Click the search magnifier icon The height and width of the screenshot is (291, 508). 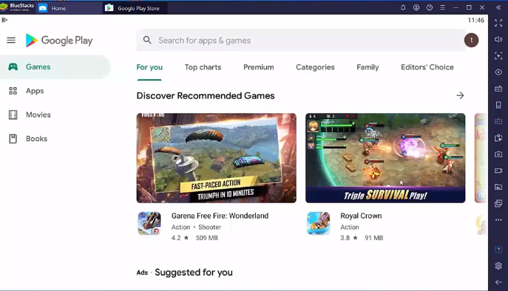click(x=147, y=40)
